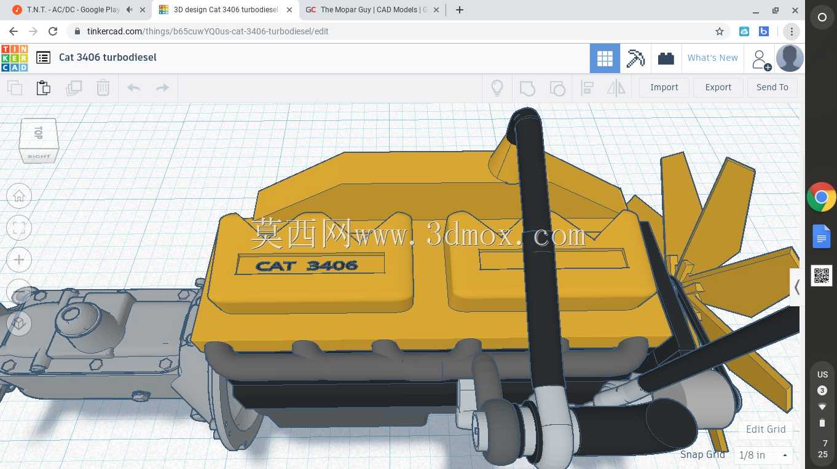Bookmark this page with star icon
837x469 pixels.
(720, 31)
